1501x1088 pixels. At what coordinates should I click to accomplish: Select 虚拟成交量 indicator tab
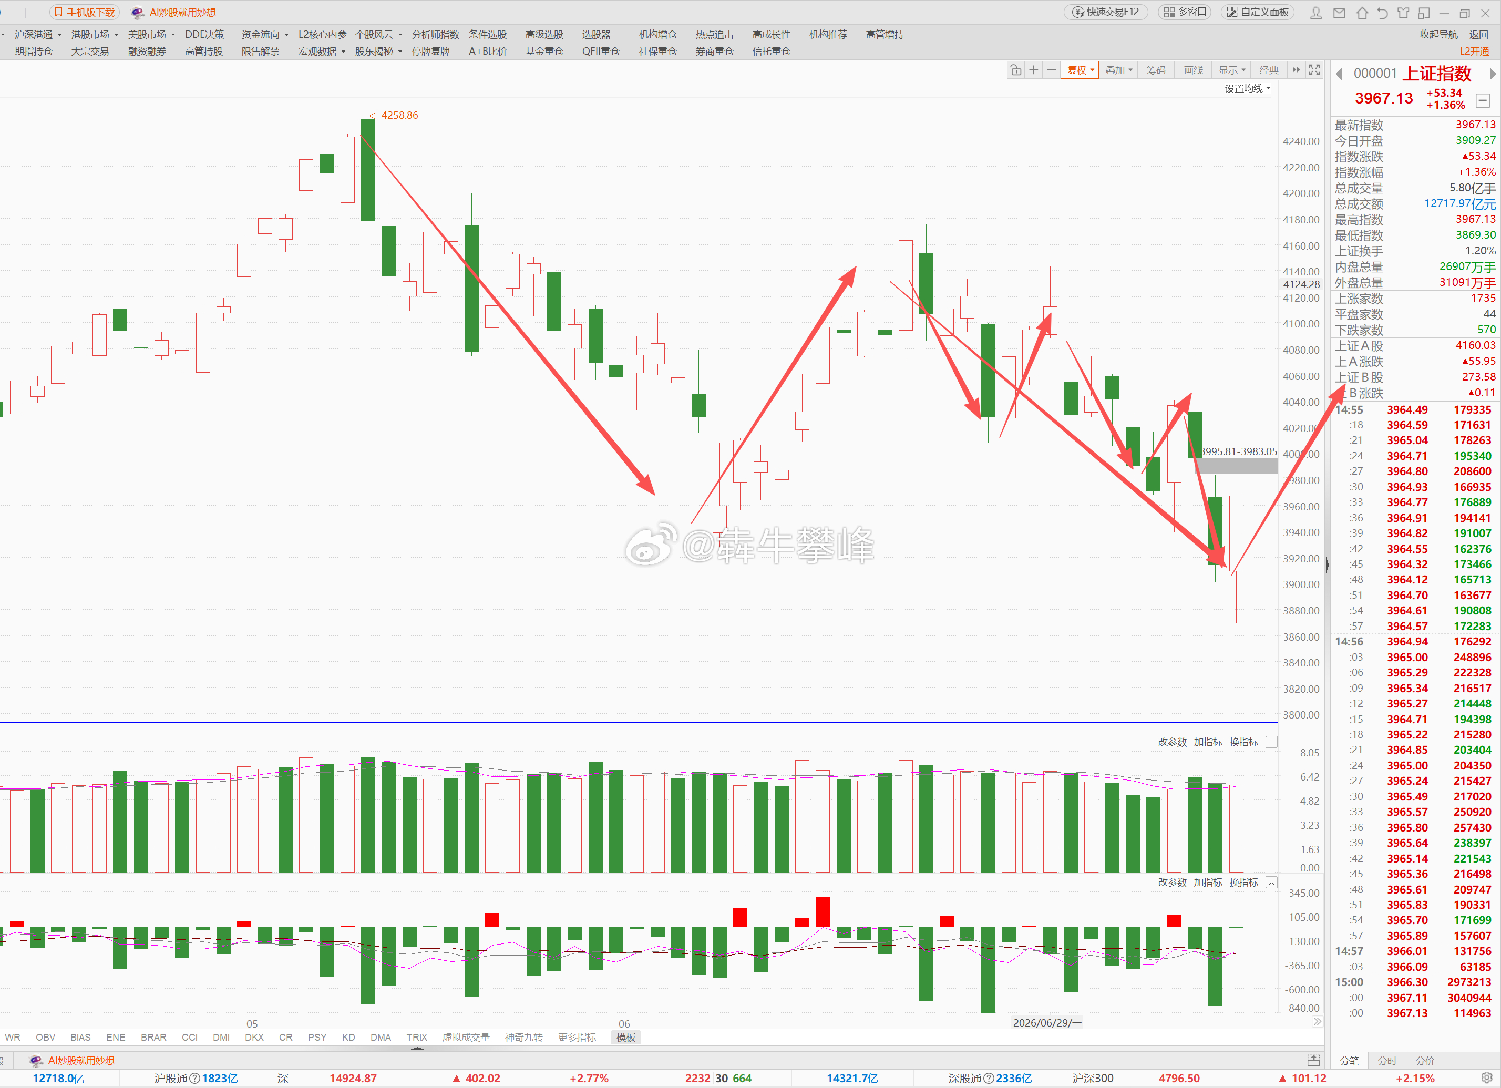click(x=466, y=1037)
